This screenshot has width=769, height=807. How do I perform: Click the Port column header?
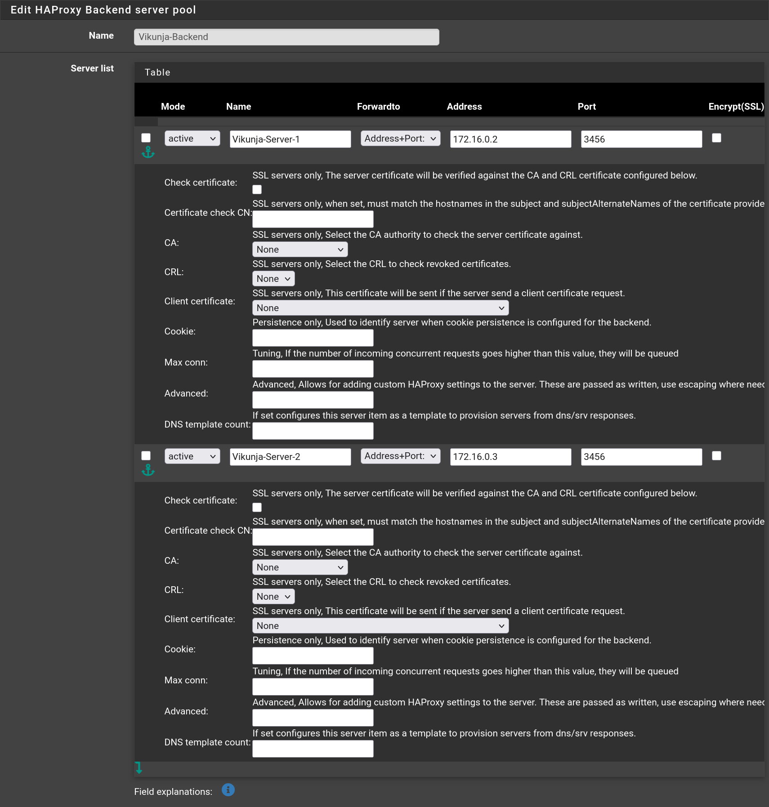point(587,107)
